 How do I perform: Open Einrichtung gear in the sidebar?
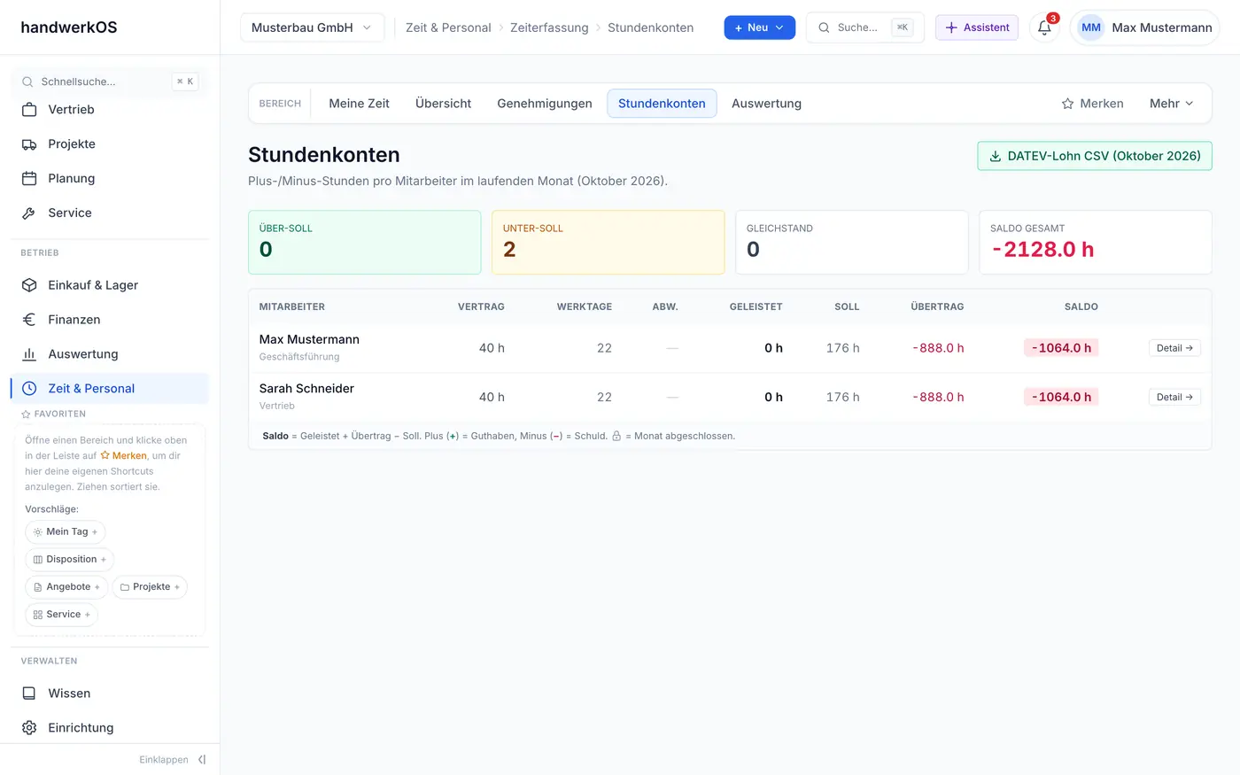pos(29,727)
